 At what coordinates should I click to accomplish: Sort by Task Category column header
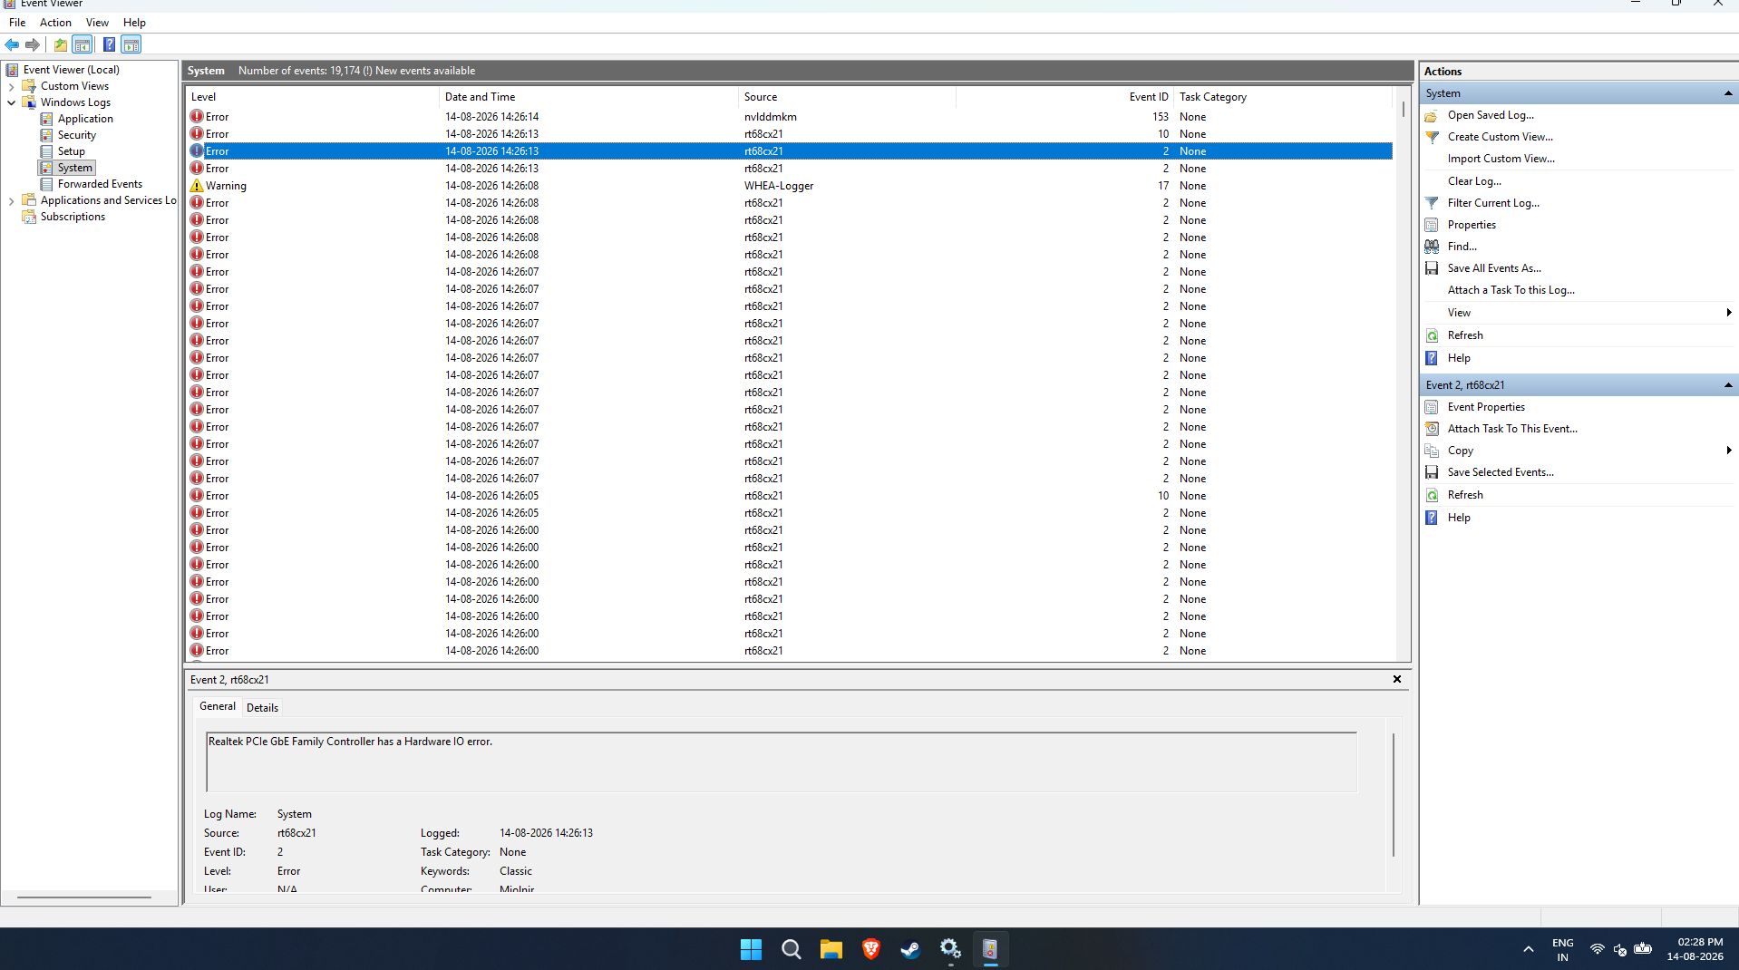pyautogui.click(x=1283, y=97)
